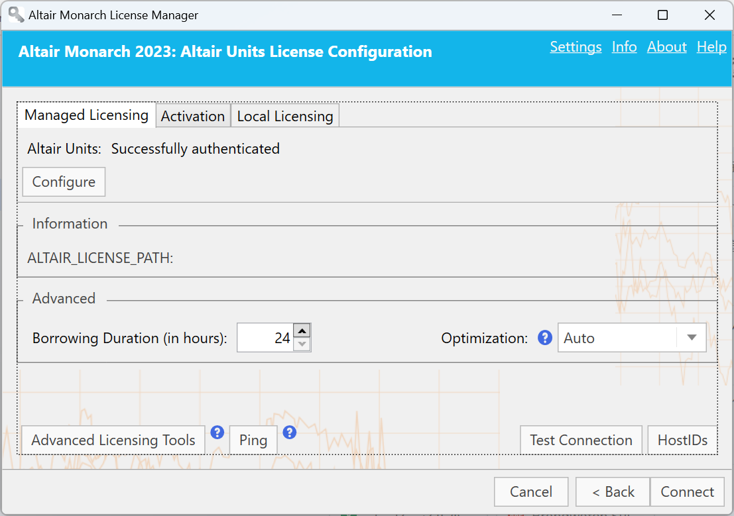734x516 pixels.
Task: Select the Local Licensing tab
Action: click(x=285, y=116)
